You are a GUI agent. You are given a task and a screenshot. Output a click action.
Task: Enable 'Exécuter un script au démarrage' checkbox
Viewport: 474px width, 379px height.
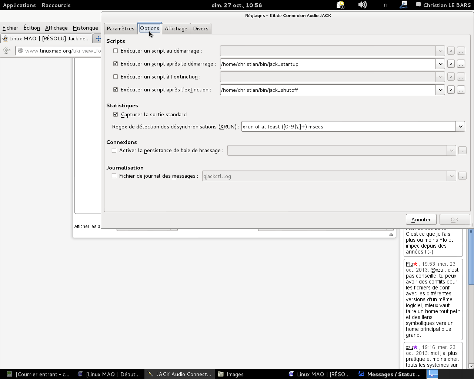click(116, 51)
